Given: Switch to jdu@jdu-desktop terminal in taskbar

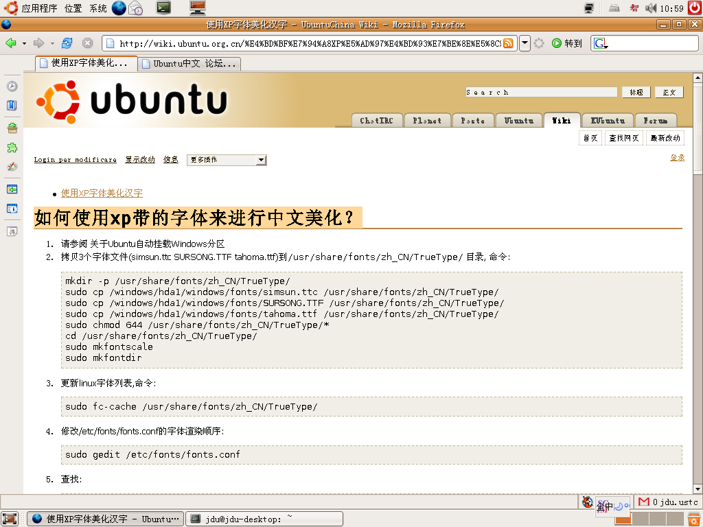Looking at the screenshot, I should pos(264,519).
